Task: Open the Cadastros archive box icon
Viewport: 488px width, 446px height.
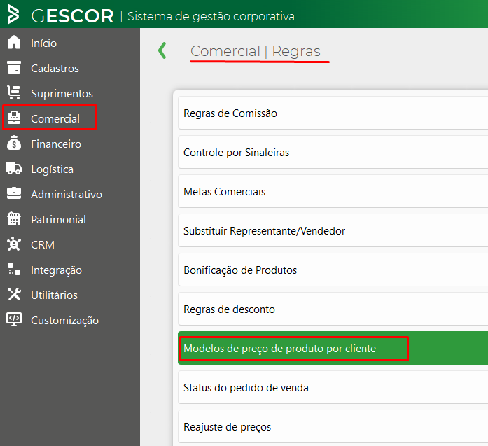Action: [x=14, y=67]
